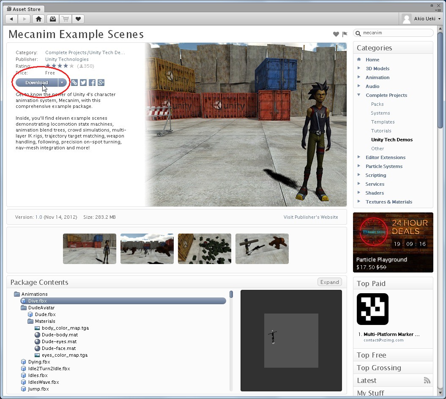Open Akio Ueki account dropdown
This screenshot has height=399, width=446.
[x=439, y=19]
